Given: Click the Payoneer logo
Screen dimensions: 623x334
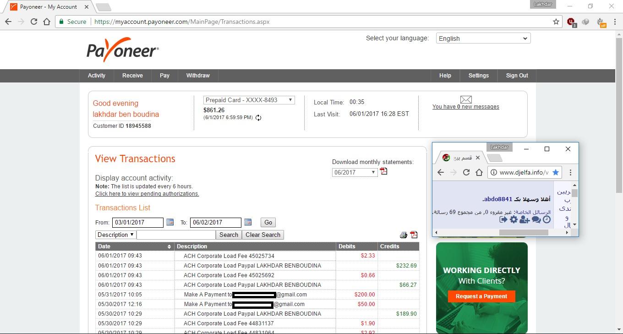Looking at the screenshot, I should 123,50.
